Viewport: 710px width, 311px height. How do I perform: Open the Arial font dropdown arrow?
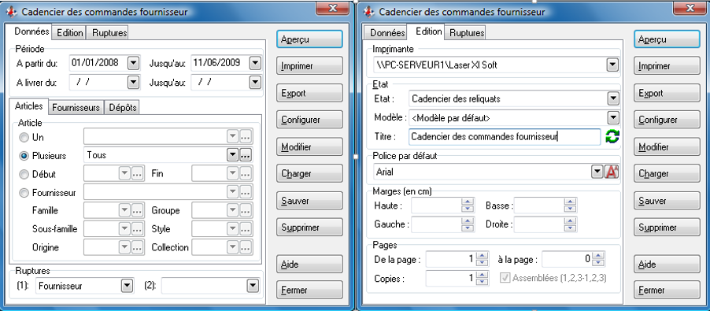(x=597, y=172)
